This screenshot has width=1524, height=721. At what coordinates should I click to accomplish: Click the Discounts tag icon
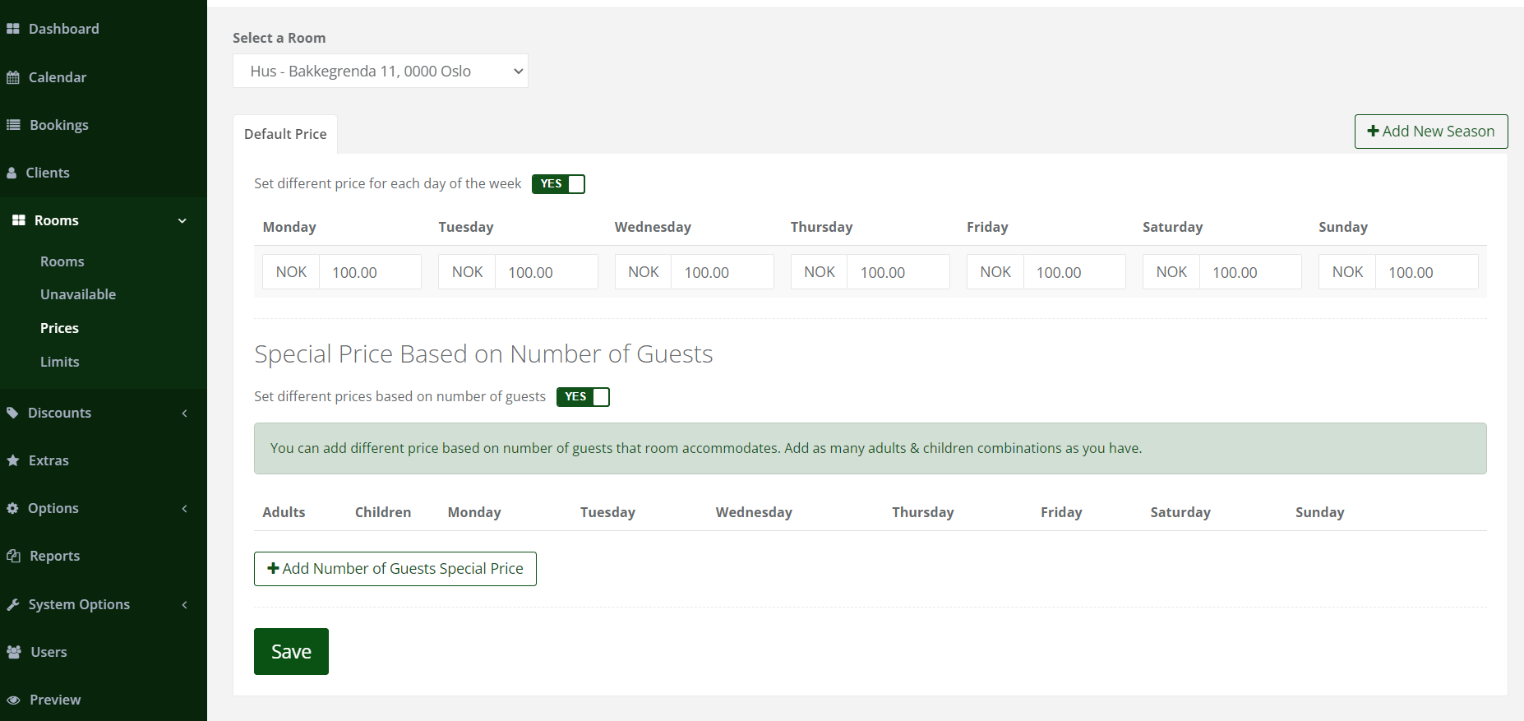pyautogui.click(x=12, y=413)
